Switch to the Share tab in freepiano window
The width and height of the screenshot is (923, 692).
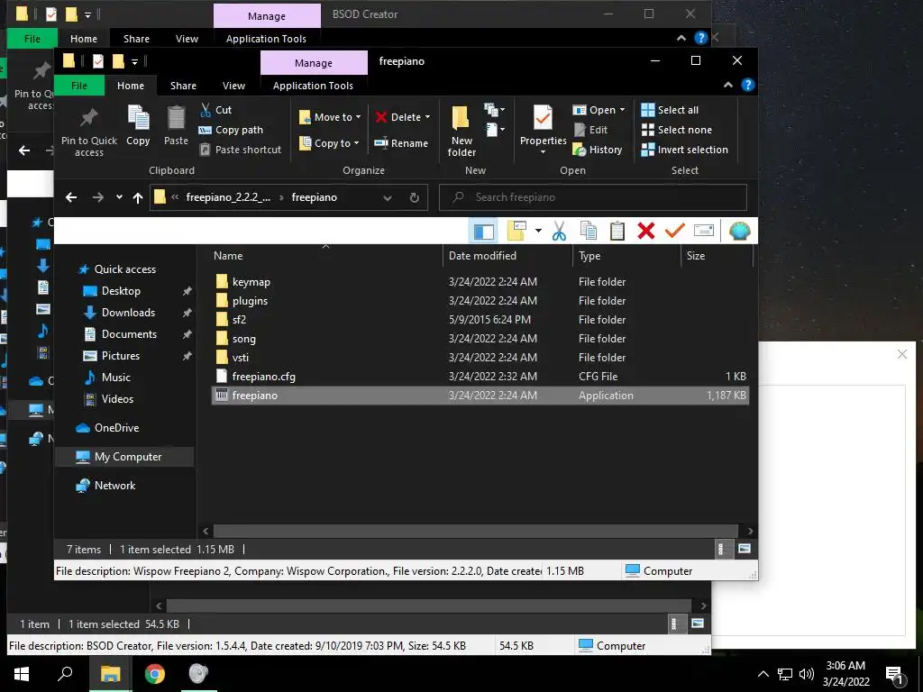click(x=183, y=86)
